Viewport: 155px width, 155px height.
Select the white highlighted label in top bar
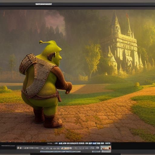pos(44,4)
